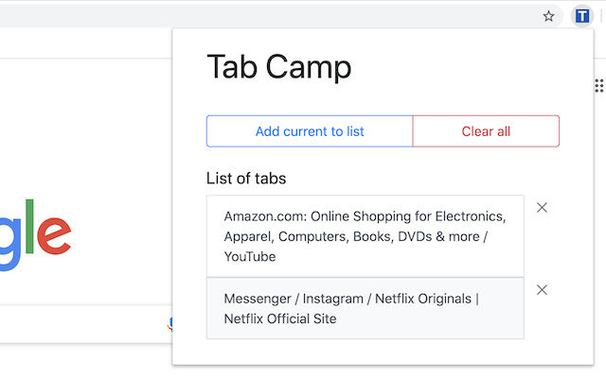Click the word YouTube in first entry

click(250, 256)
